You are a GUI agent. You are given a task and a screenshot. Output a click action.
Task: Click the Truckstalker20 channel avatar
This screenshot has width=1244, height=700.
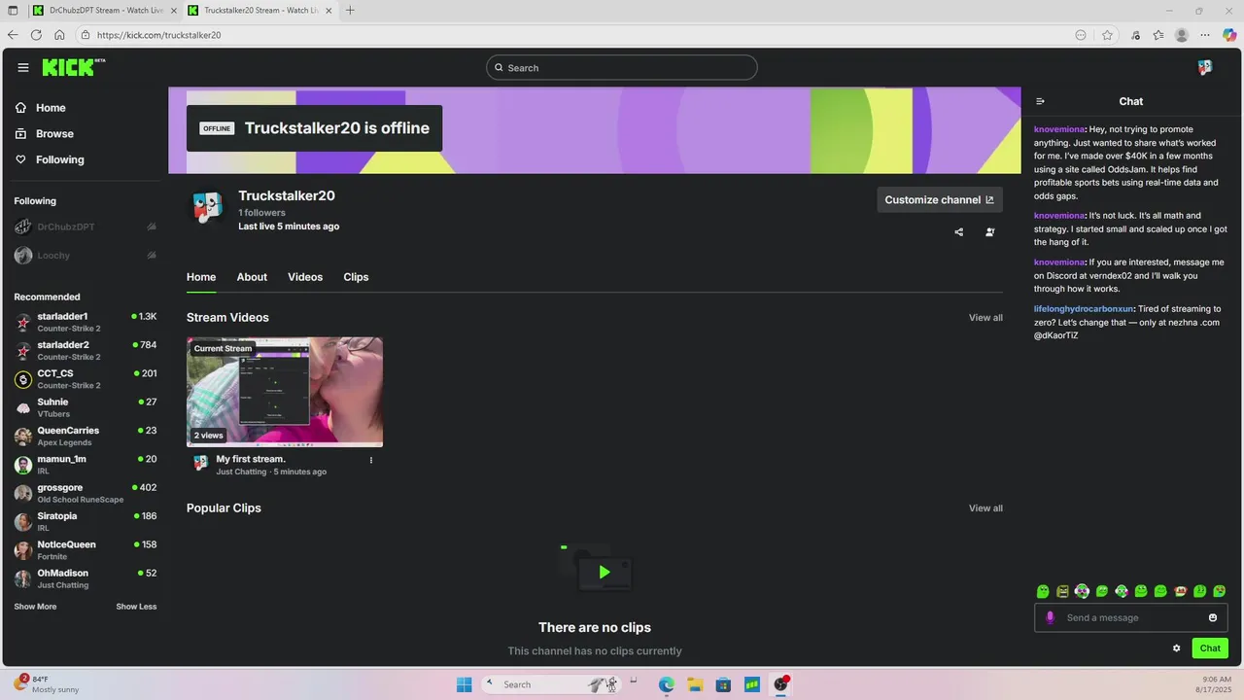pos(207,207)
